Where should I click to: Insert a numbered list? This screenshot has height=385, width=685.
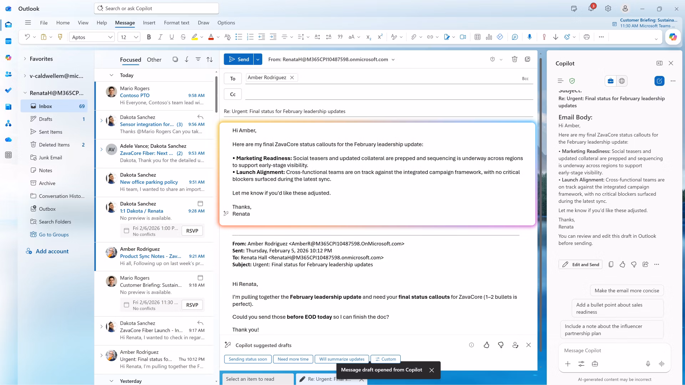coord(250,37)
